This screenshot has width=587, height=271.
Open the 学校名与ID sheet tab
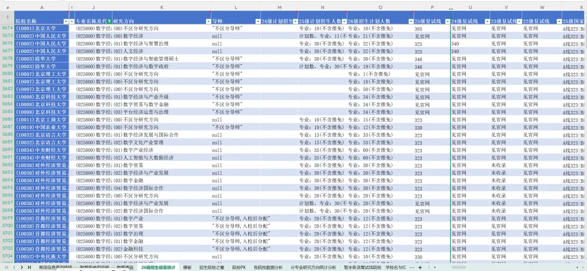pos(396,267)
